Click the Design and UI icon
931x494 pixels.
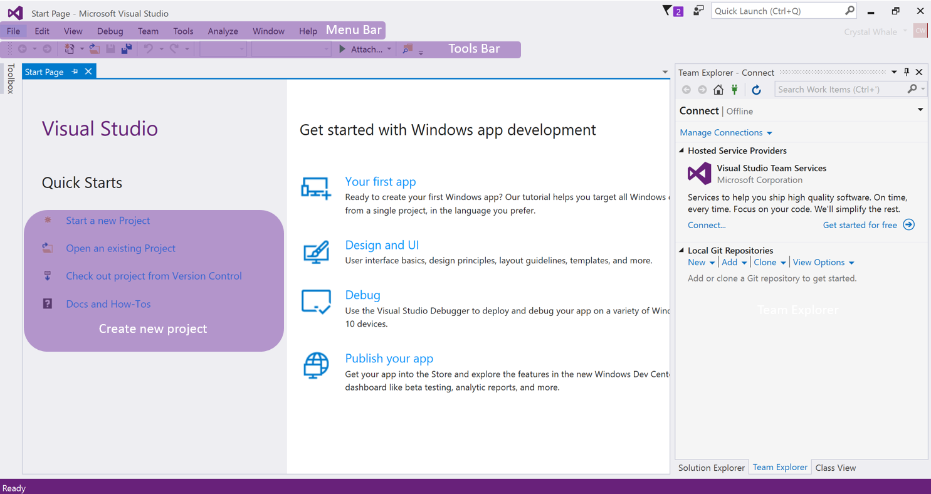[316, 251]
